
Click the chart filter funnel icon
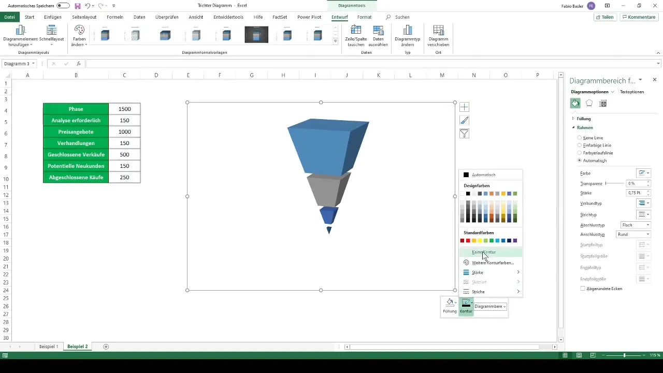tap(465, 134)
